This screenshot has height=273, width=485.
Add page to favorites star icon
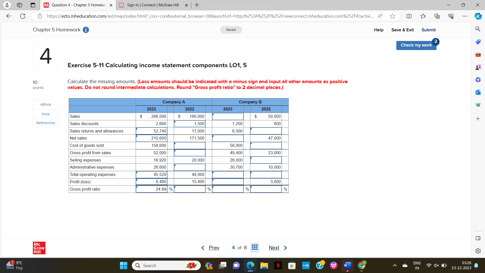[392, 16]
